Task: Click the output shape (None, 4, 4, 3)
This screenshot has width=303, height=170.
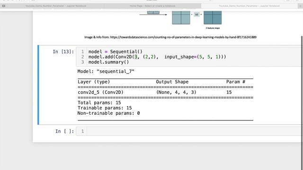Action: pos(176,93)
